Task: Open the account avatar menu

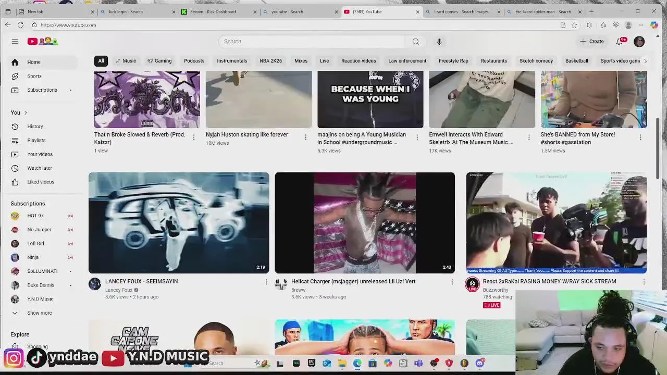Action: [x=639, y=41]
